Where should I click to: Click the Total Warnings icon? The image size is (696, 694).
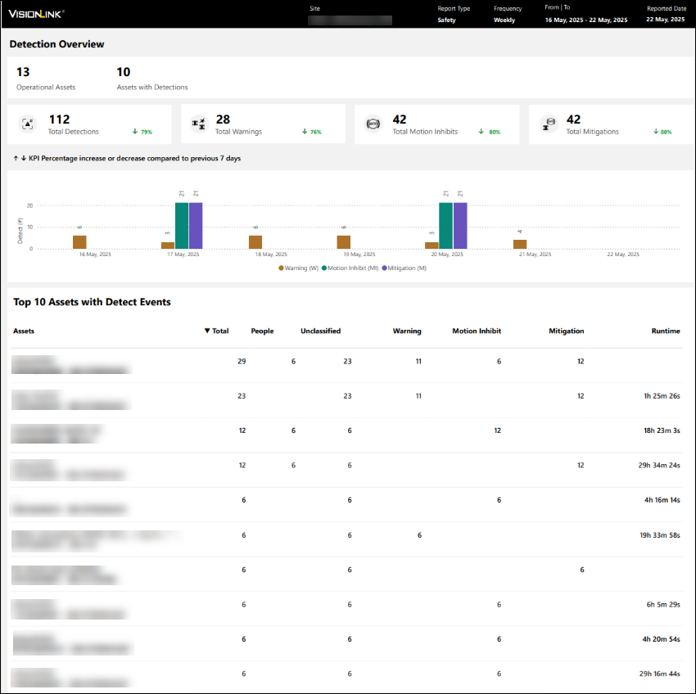[x=198, y=124]
